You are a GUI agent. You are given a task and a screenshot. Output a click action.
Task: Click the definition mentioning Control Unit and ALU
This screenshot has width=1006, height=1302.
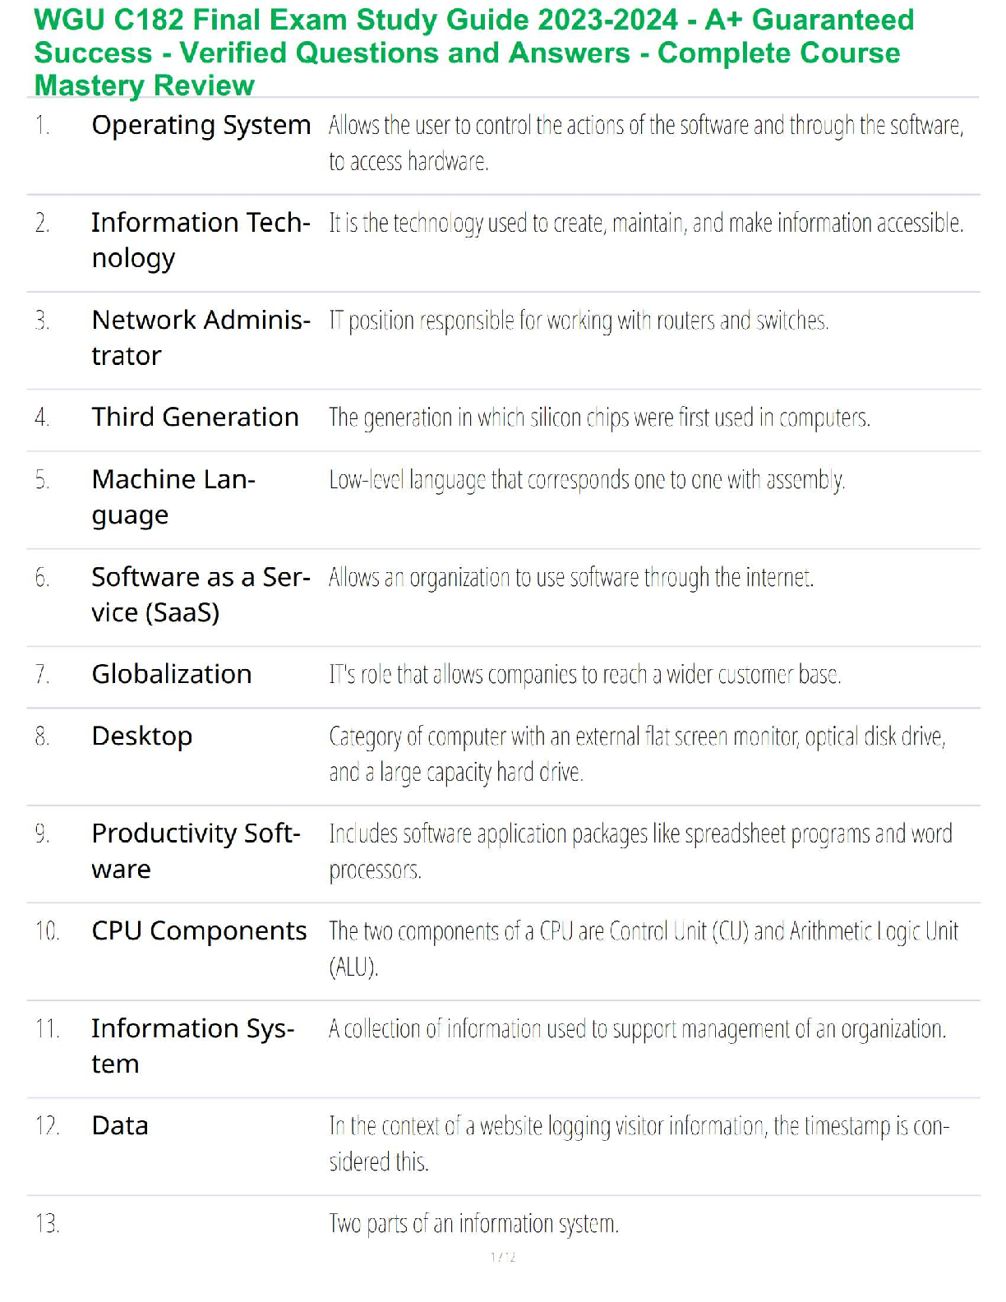[644, 949]
